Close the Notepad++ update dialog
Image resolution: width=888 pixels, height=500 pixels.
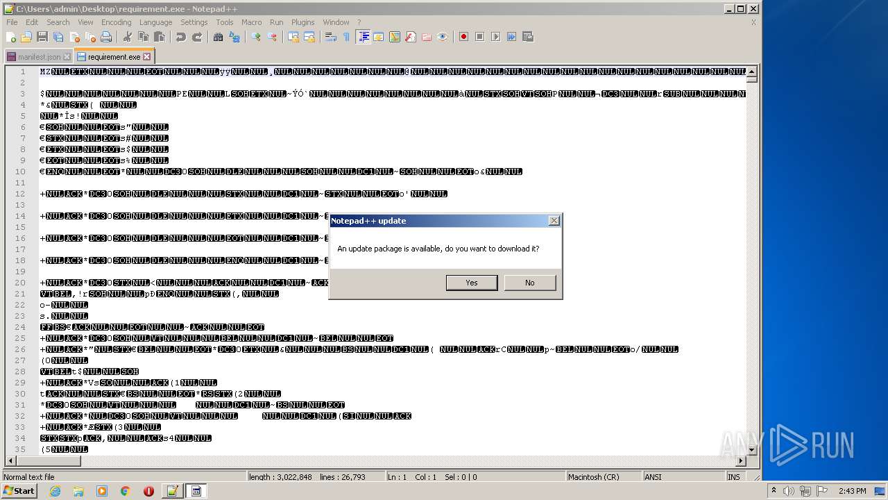(554, 221)
